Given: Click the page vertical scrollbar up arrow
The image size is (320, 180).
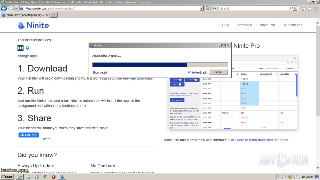Looking at the screenshot, I should pos(318,23).
